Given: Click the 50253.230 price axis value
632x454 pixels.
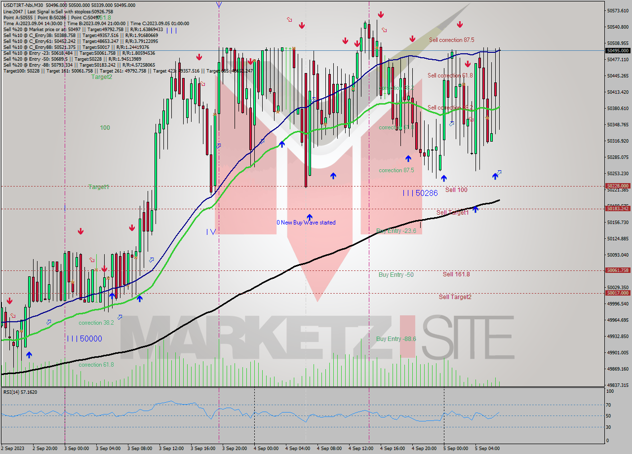Looking at the screenshot, I should pyautogui.click(x=618, y=173).
